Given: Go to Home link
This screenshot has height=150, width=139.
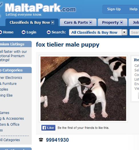Looking at the screenshot, I should click(x=8, y=32).
